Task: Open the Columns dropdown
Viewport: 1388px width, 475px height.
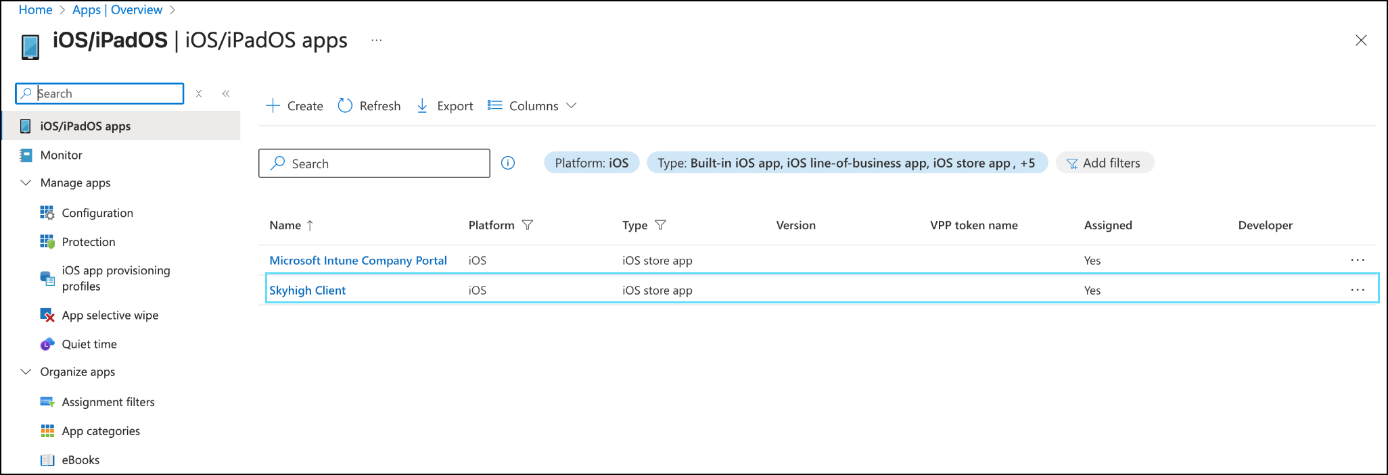Action: pos(532,105)
